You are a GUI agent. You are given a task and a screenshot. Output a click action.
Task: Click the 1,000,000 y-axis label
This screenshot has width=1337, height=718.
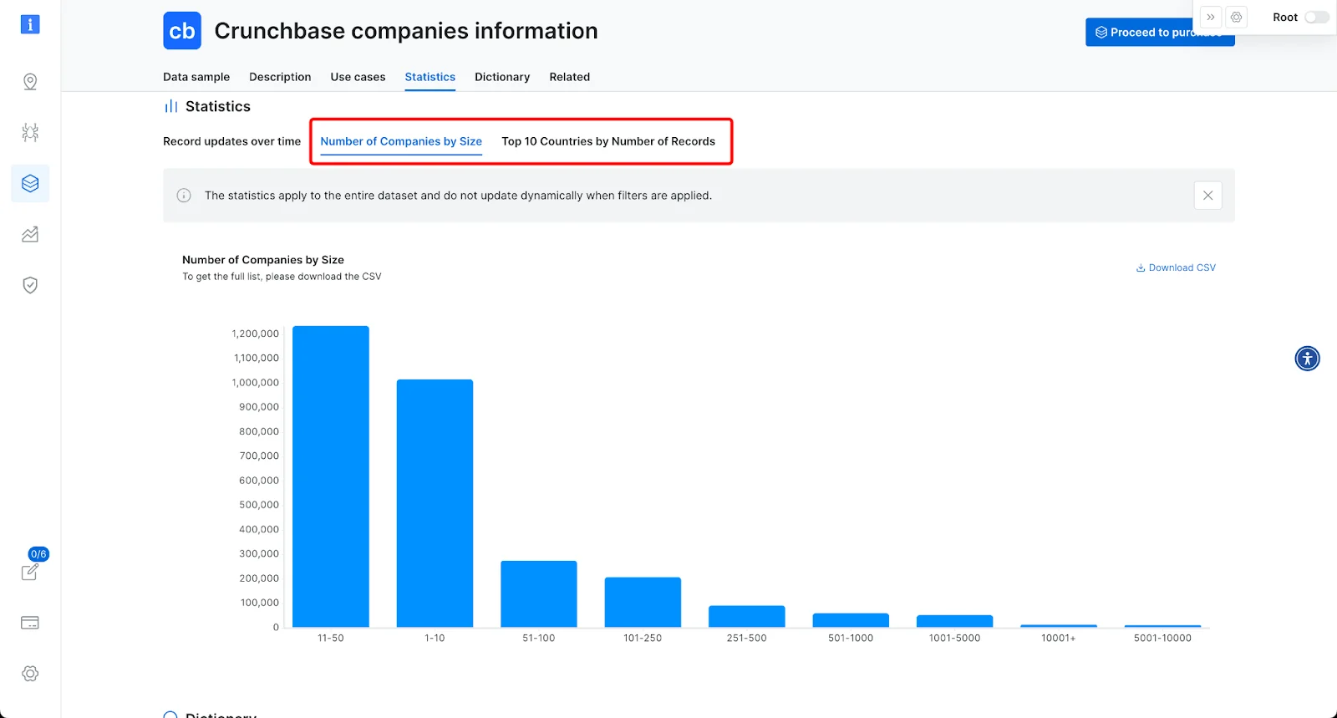tap(256, 383)
